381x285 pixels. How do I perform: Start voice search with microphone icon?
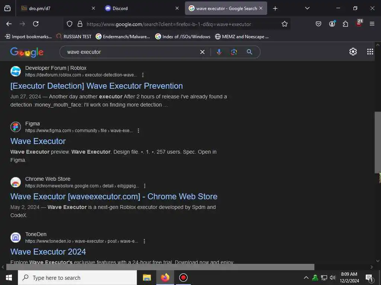pos(219,52)
